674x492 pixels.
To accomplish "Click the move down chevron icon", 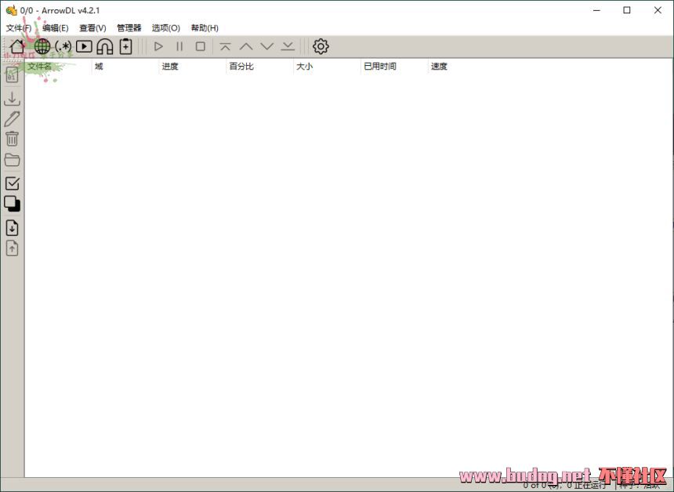I will [267, 46].
